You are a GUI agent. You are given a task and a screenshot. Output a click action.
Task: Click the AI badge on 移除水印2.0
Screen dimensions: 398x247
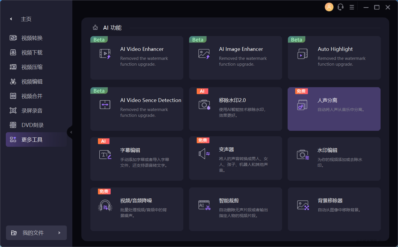tap(202, 91)
